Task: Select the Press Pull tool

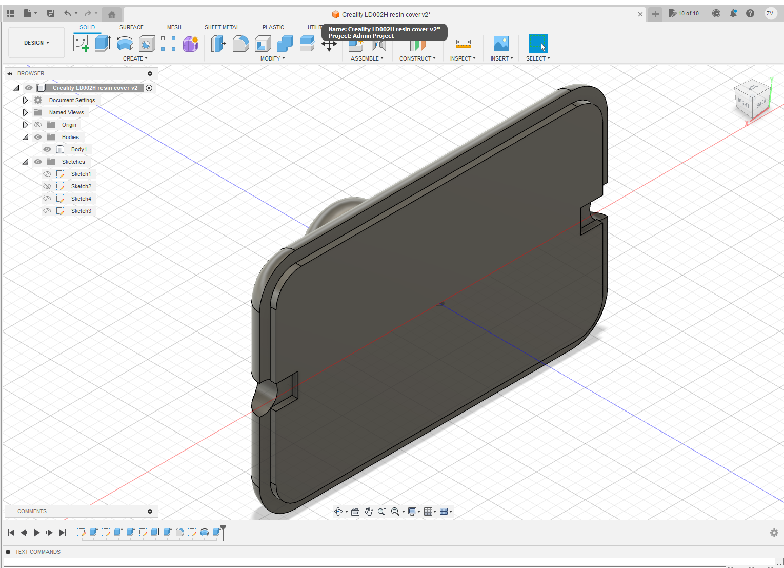Action: tap(218, 44)
